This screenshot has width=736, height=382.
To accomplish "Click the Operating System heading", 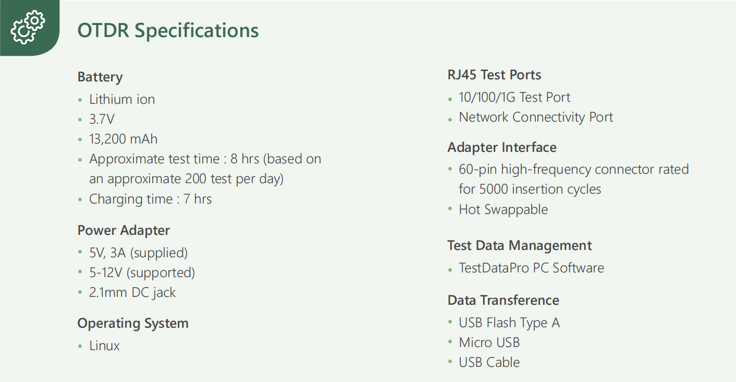I will tap(133, 323).
